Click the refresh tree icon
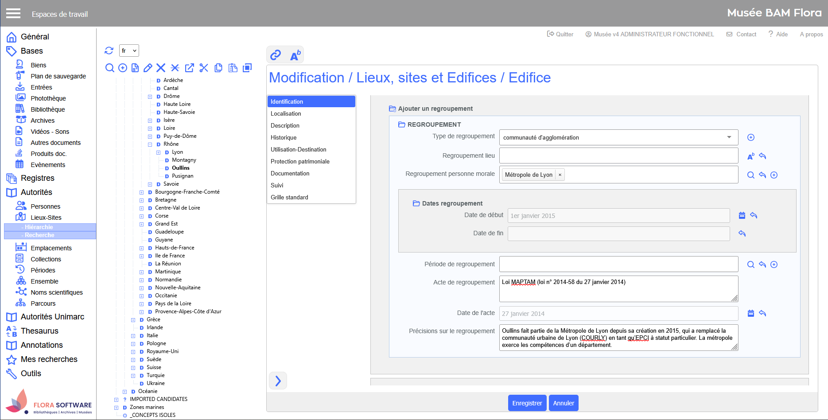Image resolution: width=828 pixels, height=420 pixels. coord(109,51)
